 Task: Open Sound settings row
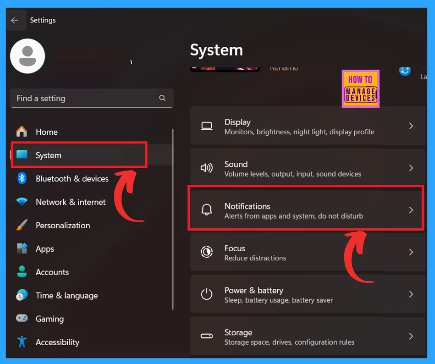click(308, 168)
